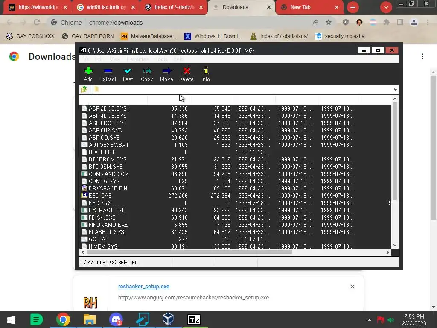Open the View menu in 7-Zip
The height and width of the screenshot is (328, 437).
pos(115,59)
